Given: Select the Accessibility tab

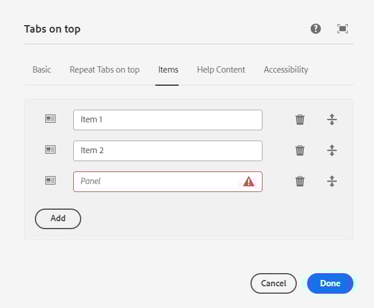Looking at the screenshot, I should pos(286,70).
